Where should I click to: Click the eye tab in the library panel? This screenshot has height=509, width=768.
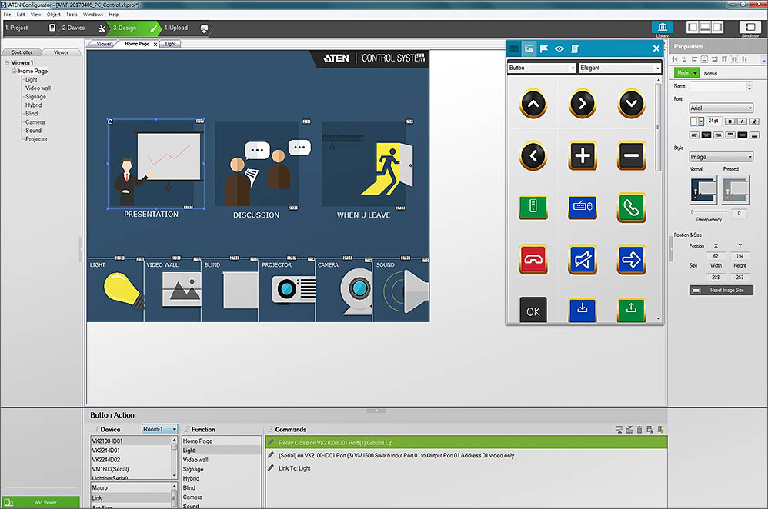click(x=559, y=48)
